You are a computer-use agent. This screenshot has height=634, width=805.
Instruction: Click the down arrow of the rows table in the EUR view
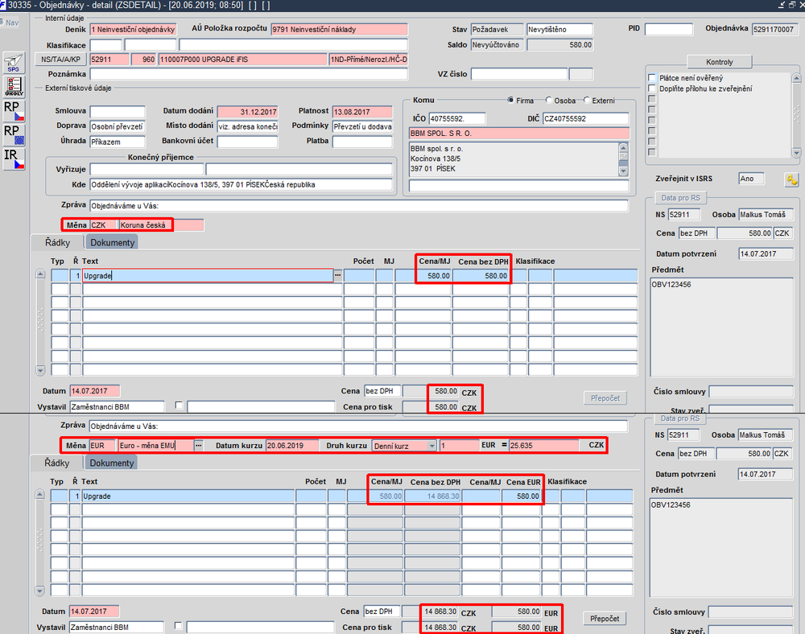click(x=39, y=591)
